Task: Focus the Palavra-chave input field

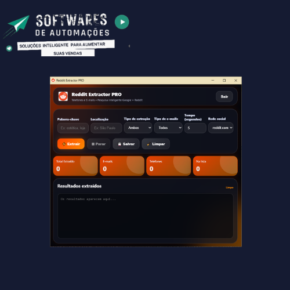Action: pyautogui.click(x=73, y=128)
